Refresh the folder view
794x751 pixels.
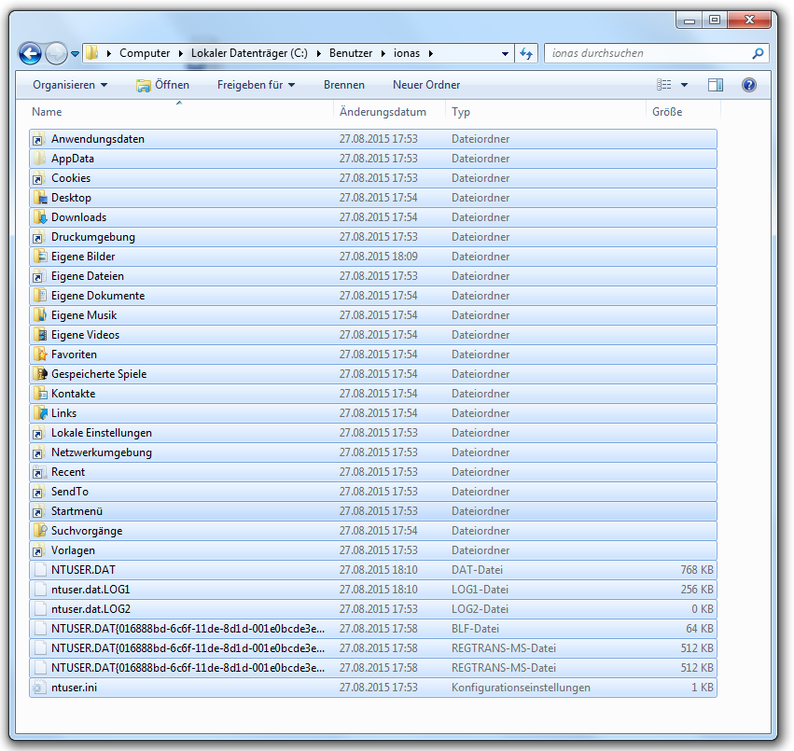point(526,53)
